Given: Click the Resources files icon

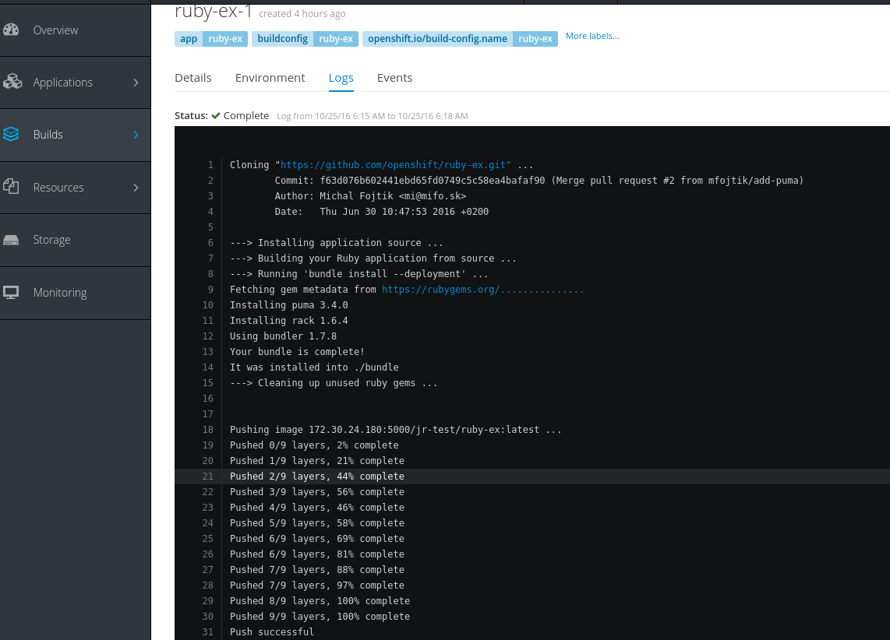Looking at the screenshot, I should 11,187.
